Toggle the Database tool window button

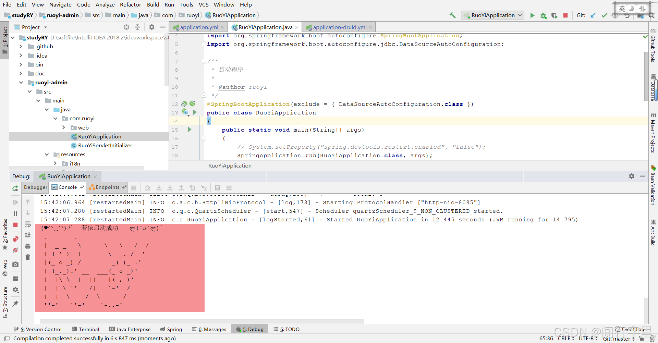point(653,88)
